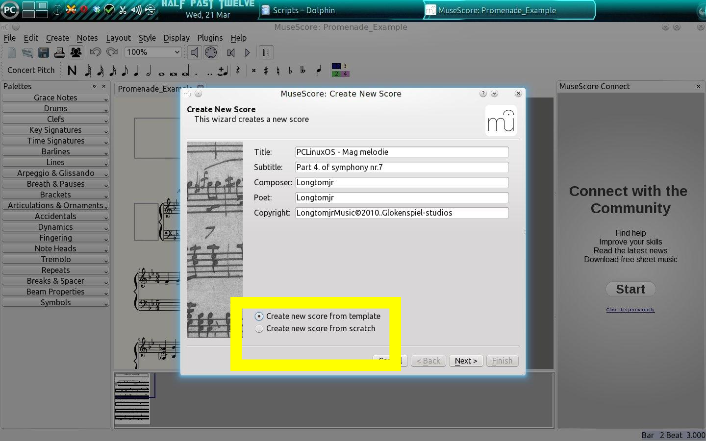This screenshot has height=441, width=706.
Task: Expand the Grace Notes palette
Action: pos(55,98)
